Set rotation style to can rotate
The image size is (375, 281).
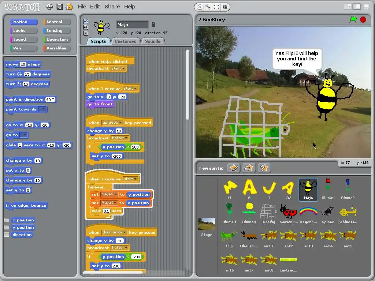86,22
